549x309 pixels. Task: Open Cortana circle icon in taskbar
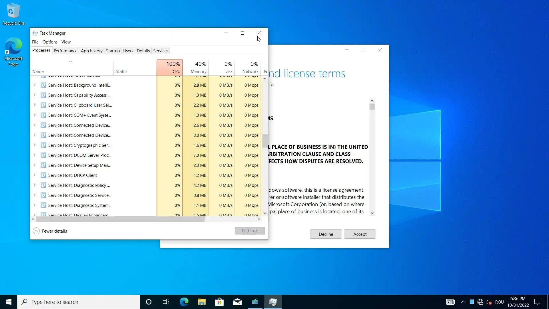pyautogui.click(x=148, y=302)
